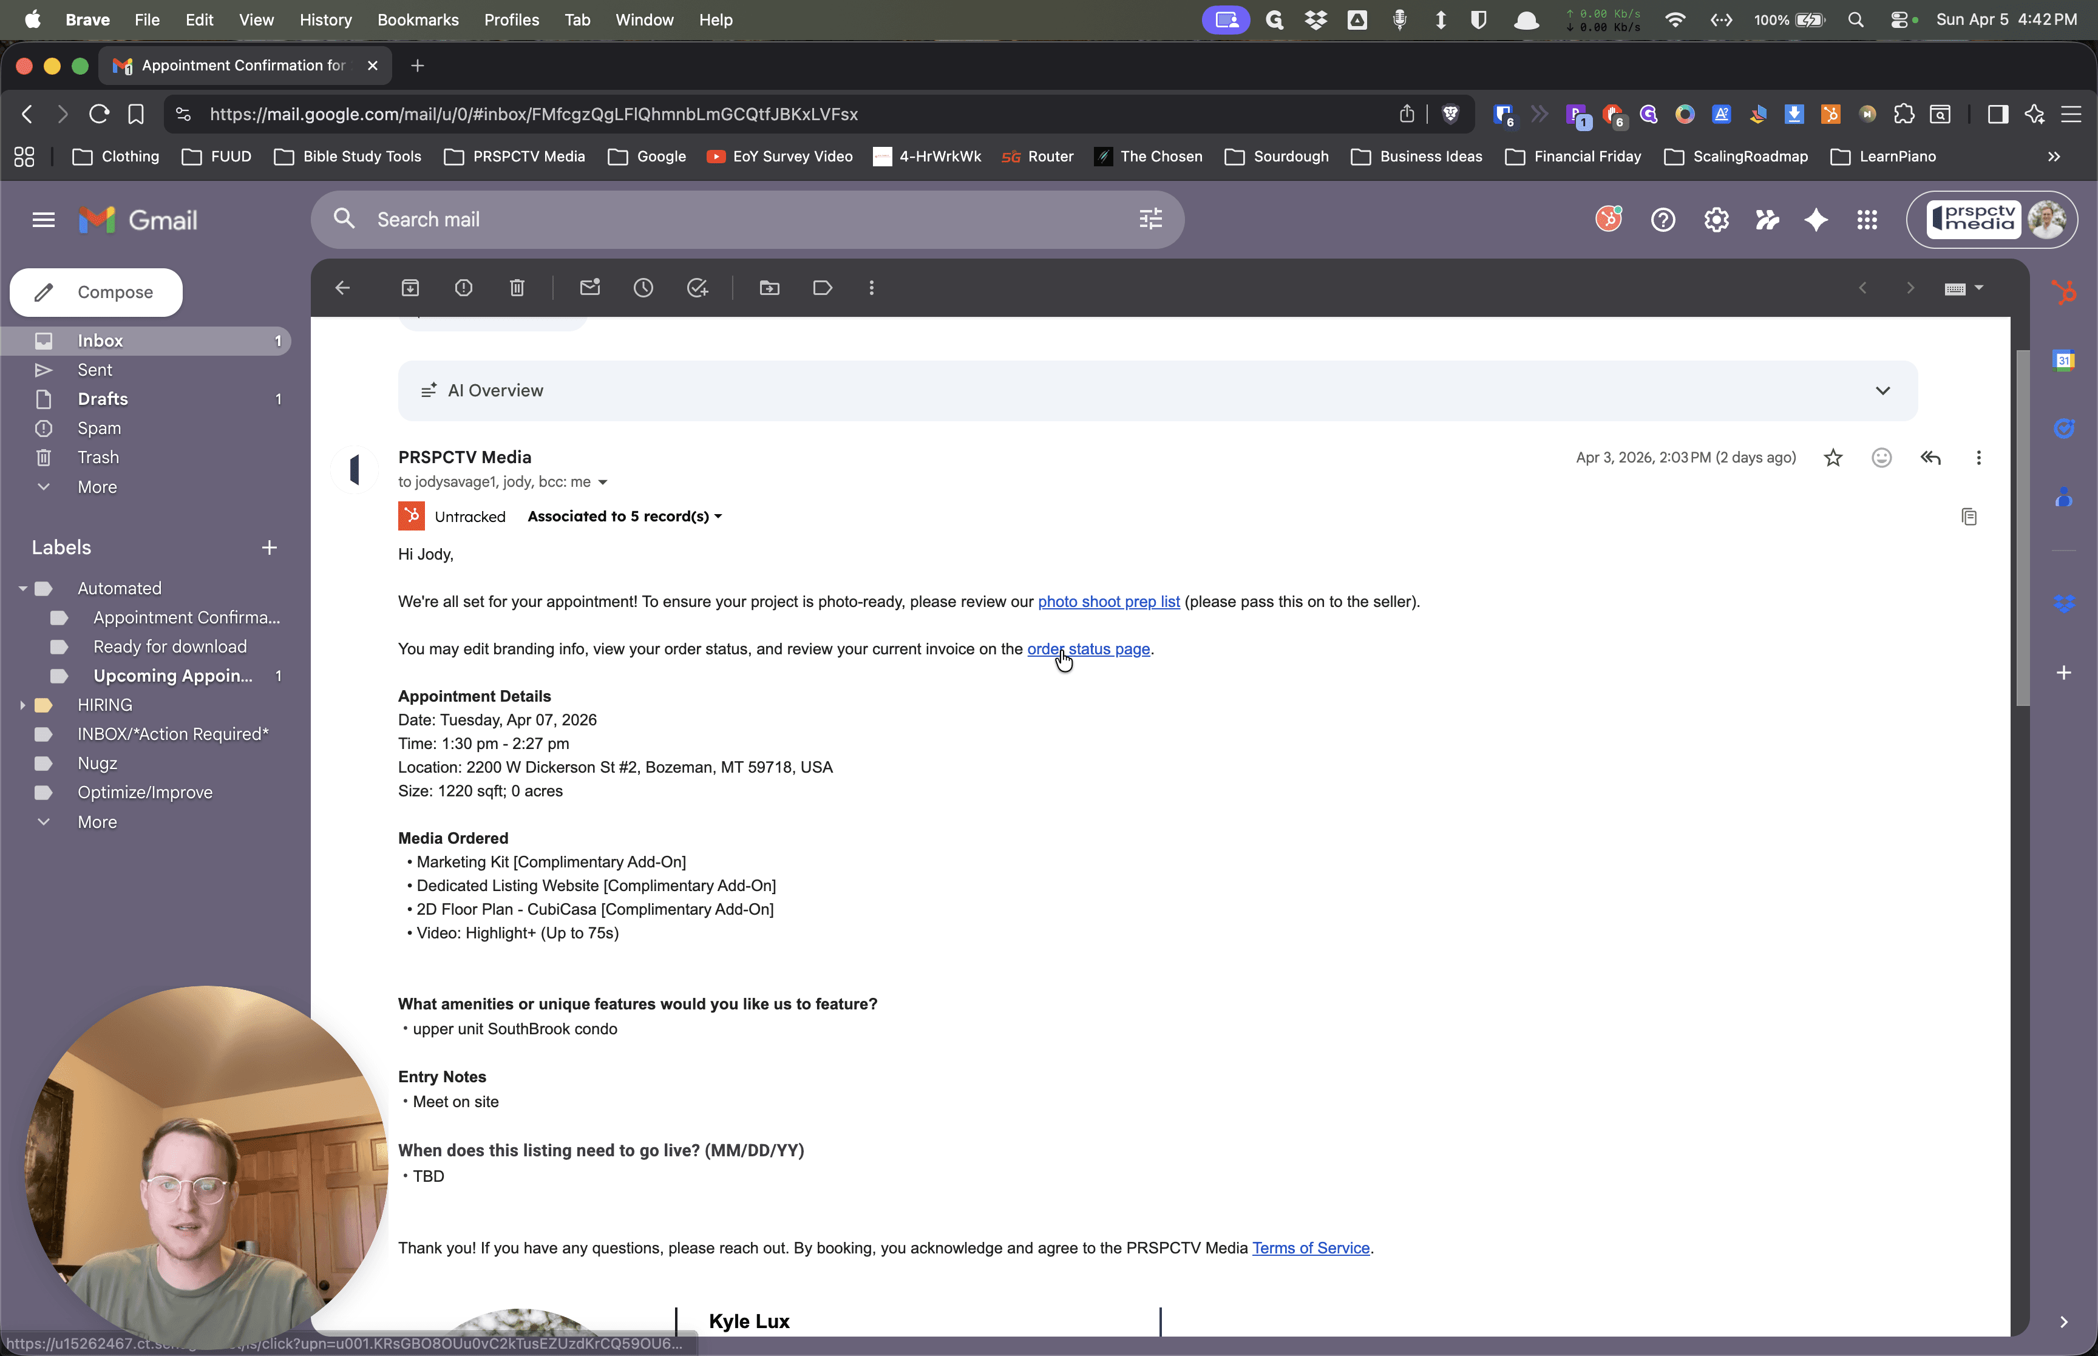Open the Google Calendar side panel icon
The width and height of the screenshot is (2098, 1356).
tap(2063, 360)
